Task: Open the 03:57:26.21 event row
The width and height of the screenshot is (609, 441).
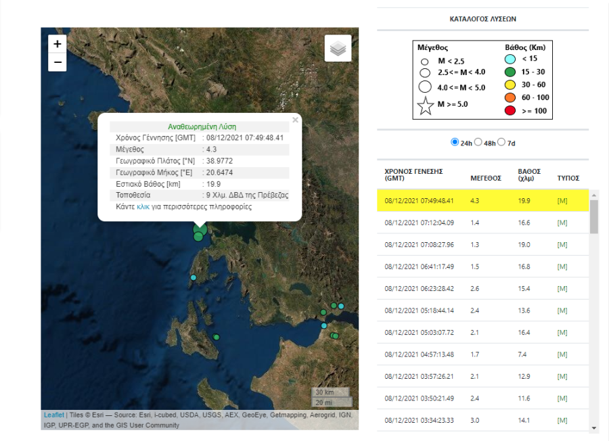Action: [x=482, y=377]
